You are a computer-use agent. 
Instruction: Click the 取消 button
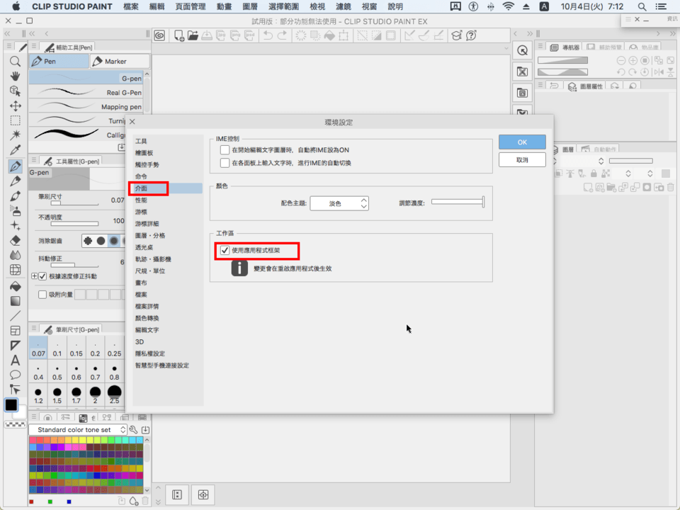coord(522,160)
